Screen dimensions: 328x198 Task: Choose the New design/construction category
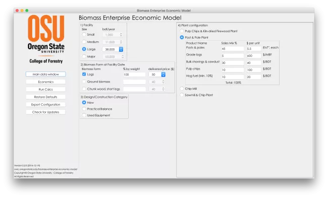(x=84, y=102)
